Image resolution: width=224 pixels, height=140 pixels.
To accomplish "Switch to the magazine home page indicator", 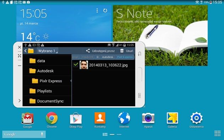I will pos(105,134).
